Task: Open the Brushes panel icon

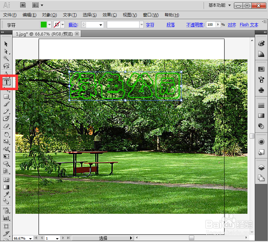Action: point(261,79)
